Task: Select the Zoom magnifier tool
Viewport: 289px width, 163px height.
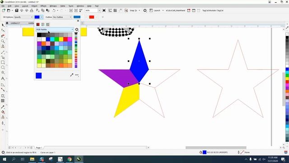Action: click(x=3, y=41)
